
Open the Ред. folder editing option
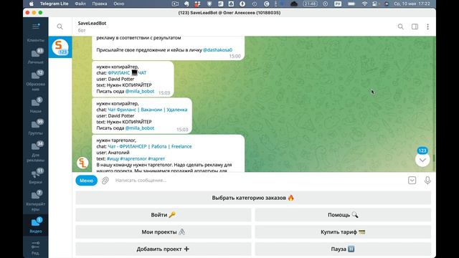point(36,248)
